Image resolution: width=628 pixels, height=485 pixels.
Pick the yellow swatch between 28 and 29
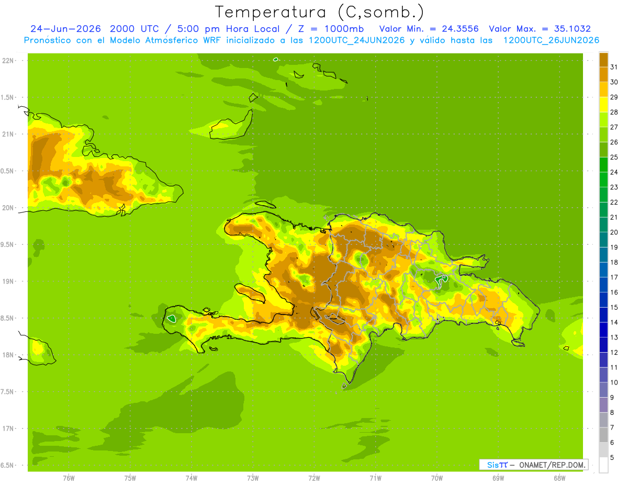click(603, 105)
